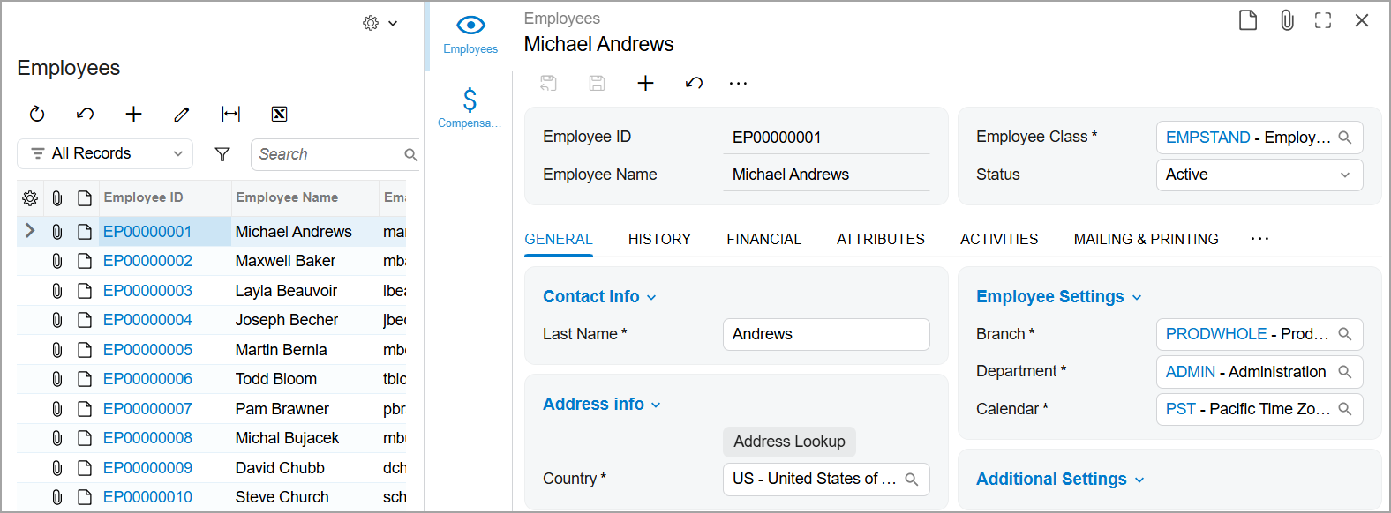This screenshot has width=1391, height=513.
Task: Export the list to Excel
Action: point(279,114)
